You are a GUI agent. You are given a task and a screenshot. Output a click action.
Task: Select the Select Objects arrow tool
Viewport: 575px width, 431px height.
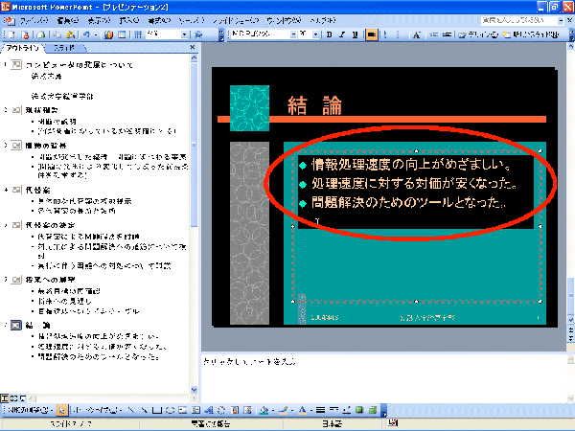click(62, 410)
